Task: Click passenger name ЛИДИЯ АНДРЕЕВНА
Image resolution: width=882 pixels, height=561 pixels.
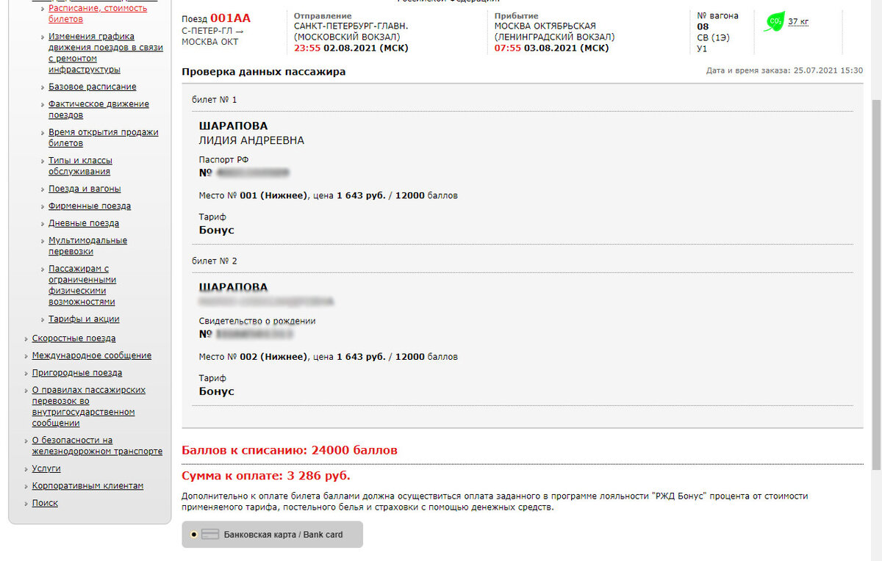Action: coord(251,140)
